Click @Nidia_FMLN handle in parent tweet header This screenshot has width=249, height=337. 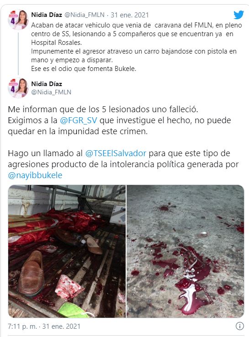coord(85,15)
